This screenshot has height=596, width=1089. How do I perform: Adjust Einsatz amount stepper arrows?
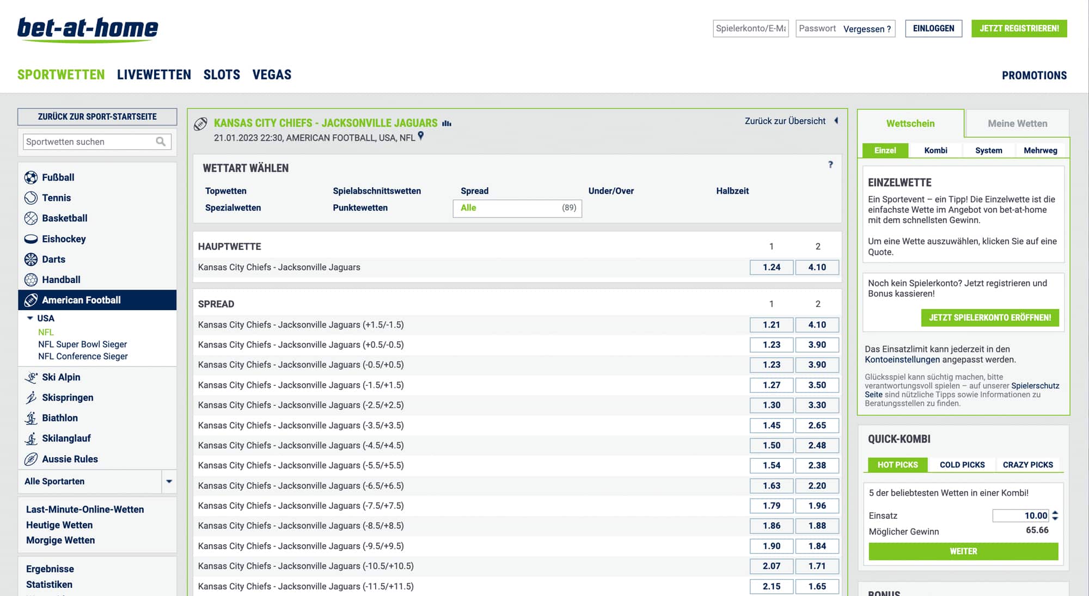pyautogui.click(x=1055, y=515)
